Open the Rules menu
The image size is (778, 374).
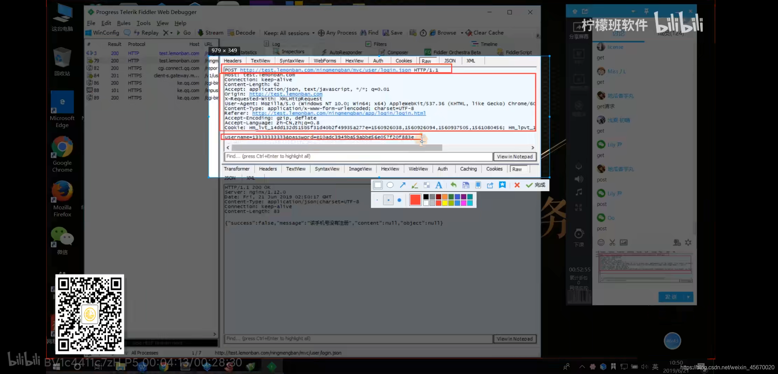(124, 23)
